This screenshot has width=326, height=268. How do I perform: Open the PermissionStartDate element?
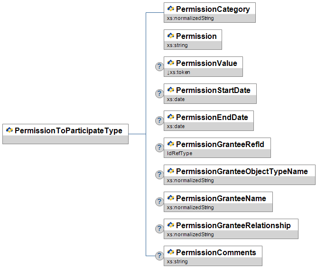pos(213,90)
